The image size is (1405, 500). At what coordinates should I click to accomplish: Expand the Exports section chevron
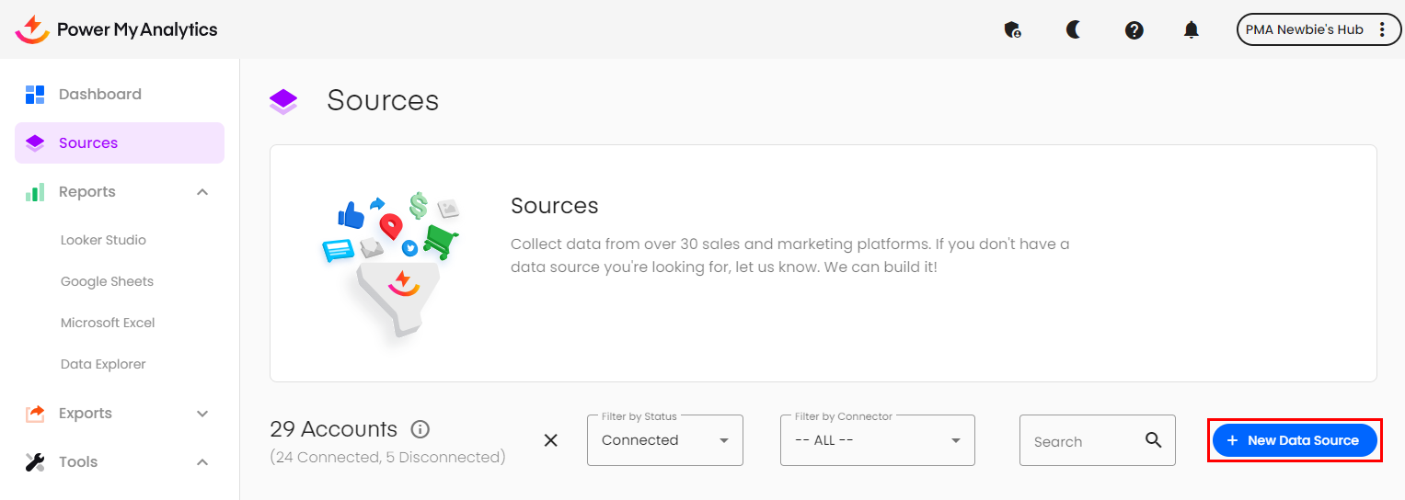click(x=202, y=414)
